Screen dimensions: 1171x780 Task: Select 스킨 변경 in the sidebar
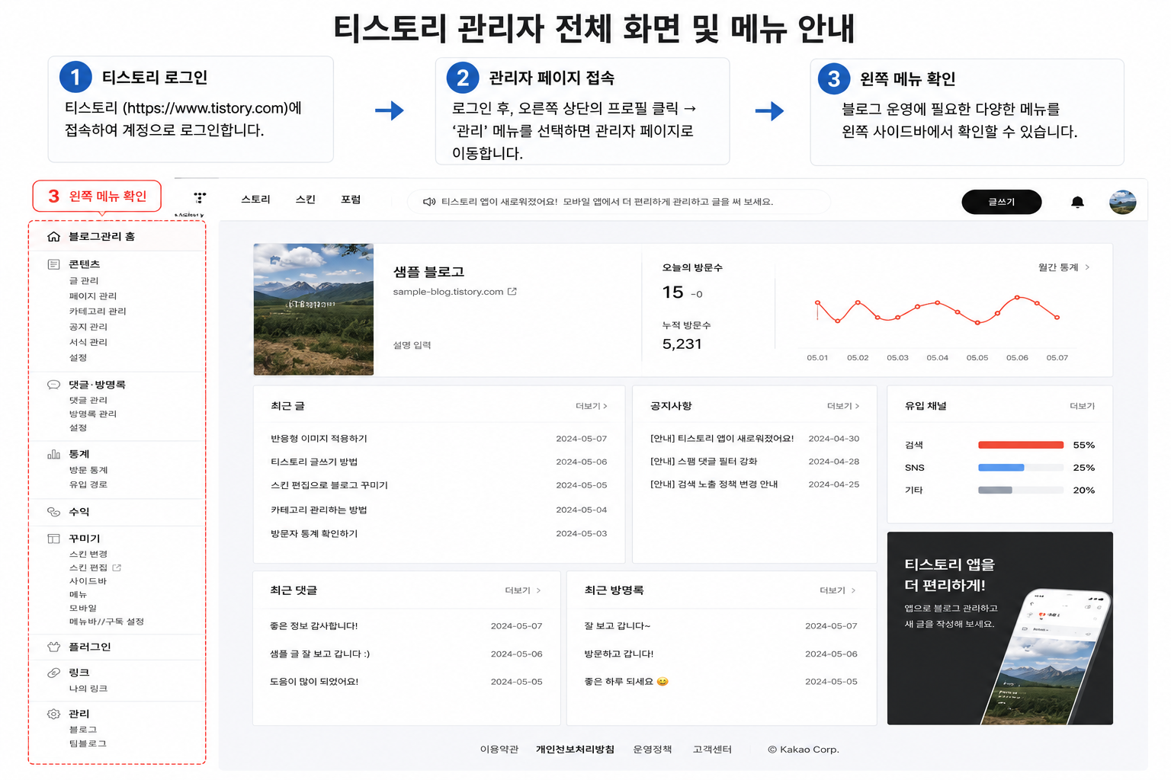[x=88, y=554]
